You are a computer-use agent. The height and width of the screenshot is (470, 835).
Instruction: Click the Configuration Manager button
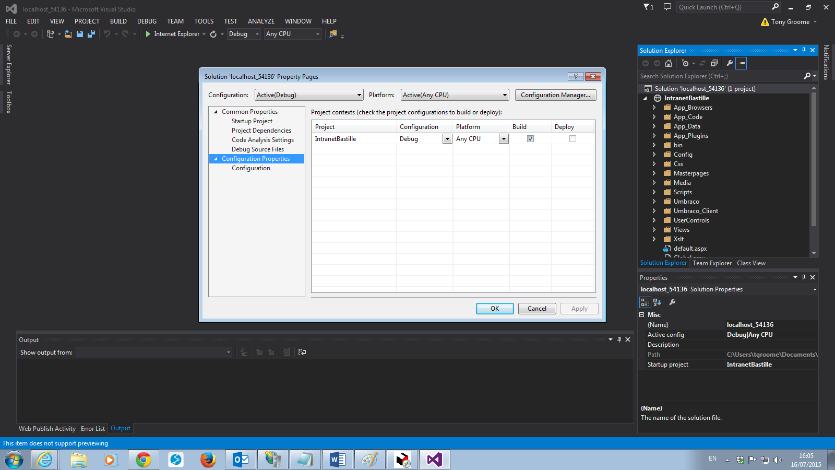(555, 95)
